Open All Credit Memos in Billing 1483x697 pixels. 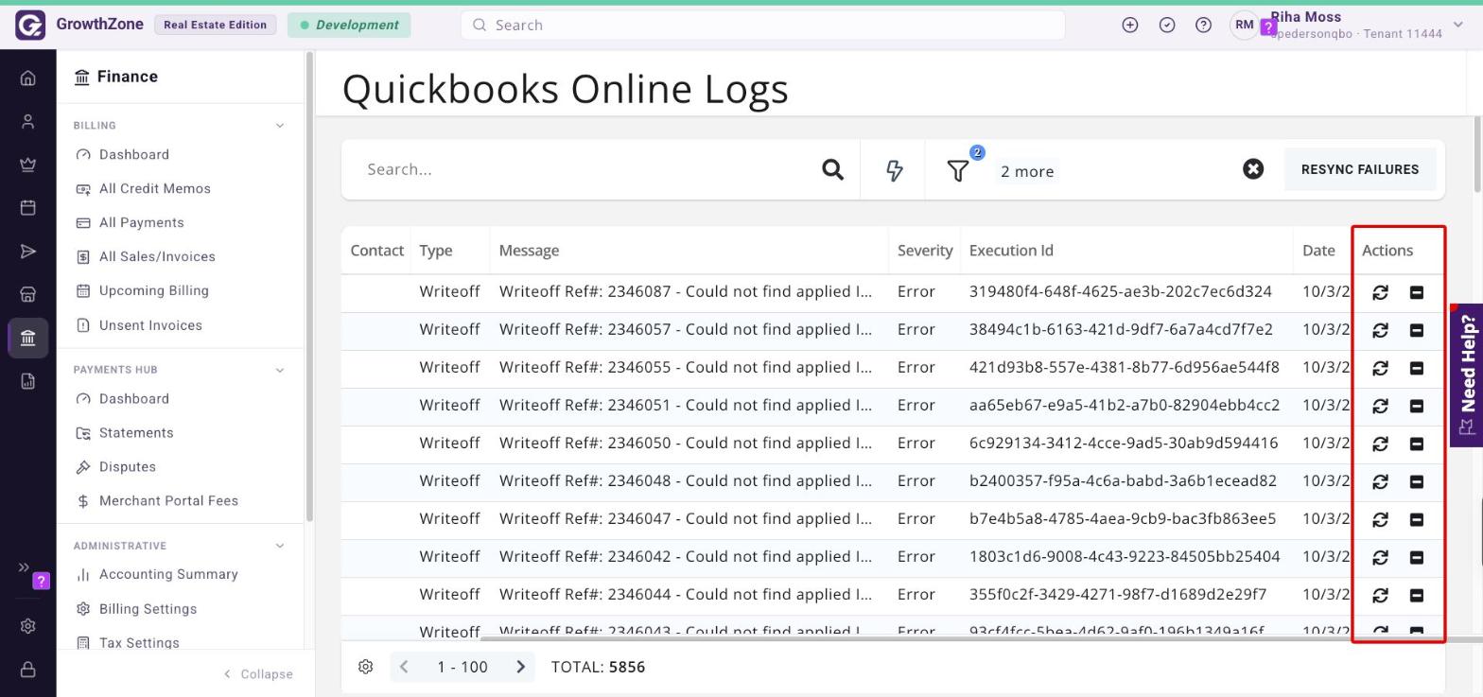[155, 188]
